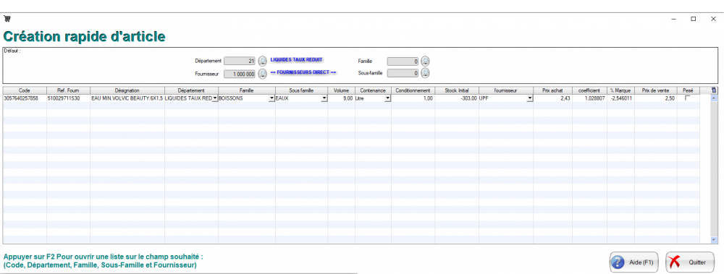Open the Contenance Litre dropdown
This screenshot has height=274, width=724.
387,98
